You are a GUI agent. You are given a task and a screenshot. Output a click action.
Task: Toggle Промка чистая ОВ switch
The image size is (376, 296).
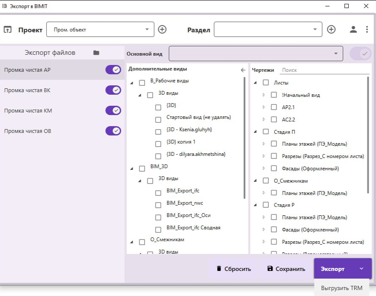coord(113,131)
